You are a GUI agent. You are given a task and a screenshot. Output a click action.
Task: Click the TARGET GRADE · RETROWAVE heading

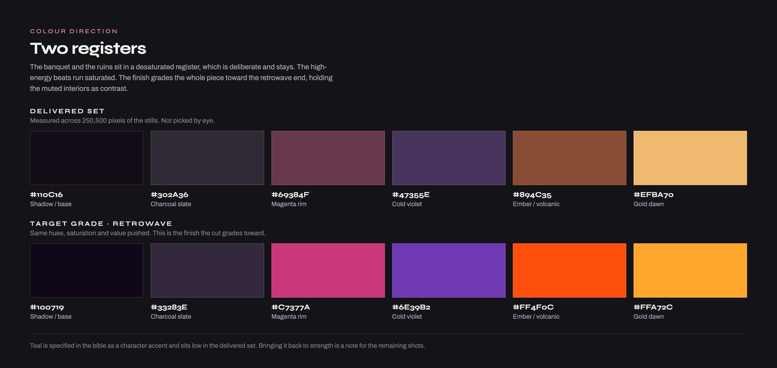pos(101,223)
